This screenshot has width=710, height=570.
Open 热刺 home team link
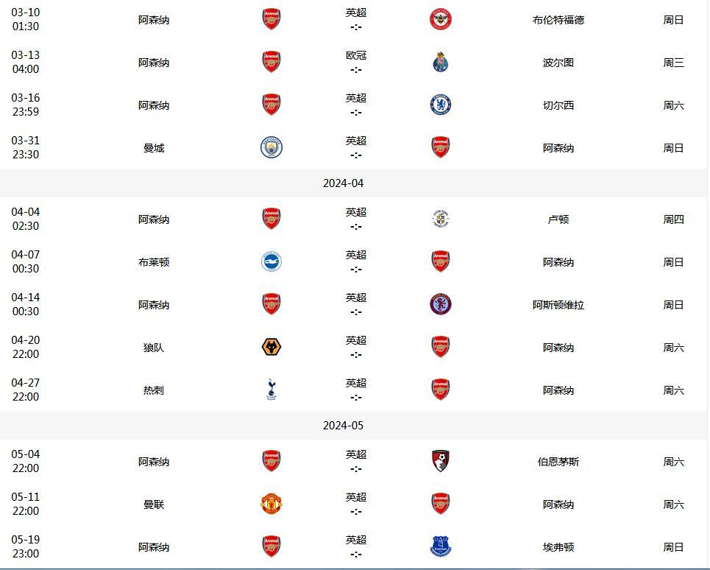tap(154, 390)
